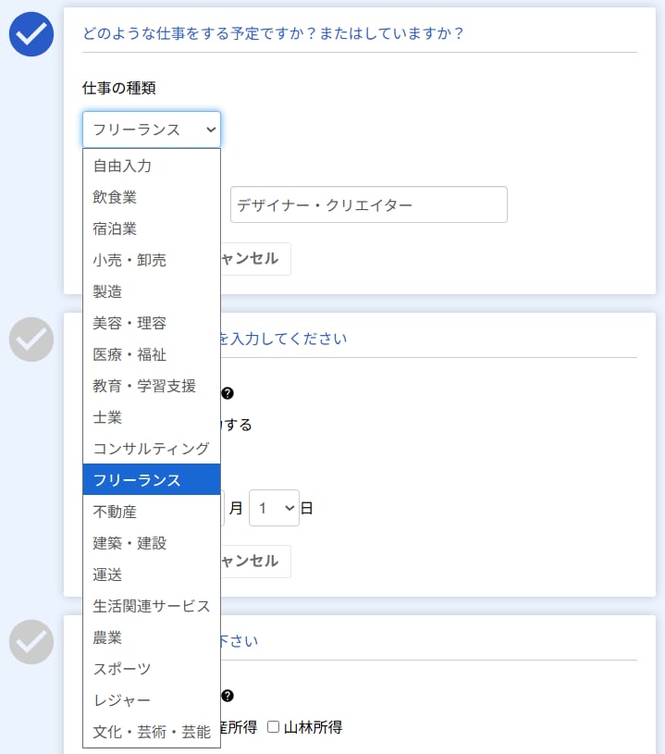Select 文化・芸術・芸能 option
This screenshot has width=665, height=754.
[152, 732]
